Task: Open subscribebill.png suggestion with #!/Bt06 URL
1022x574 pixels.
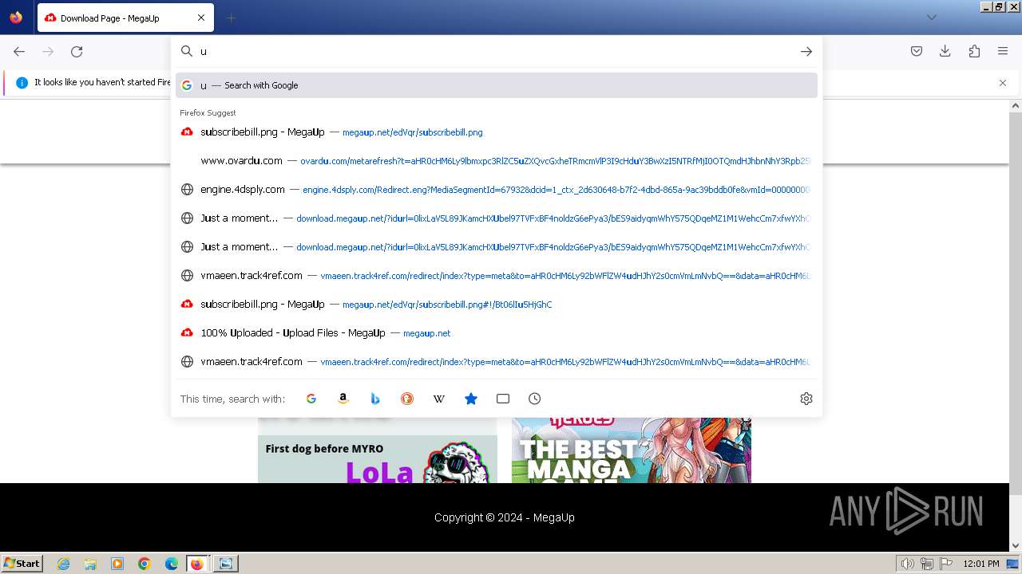Action: (497, 305)
